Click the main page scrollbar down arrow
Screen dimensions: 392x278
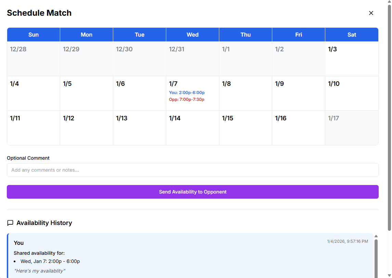tap(389, 275)
